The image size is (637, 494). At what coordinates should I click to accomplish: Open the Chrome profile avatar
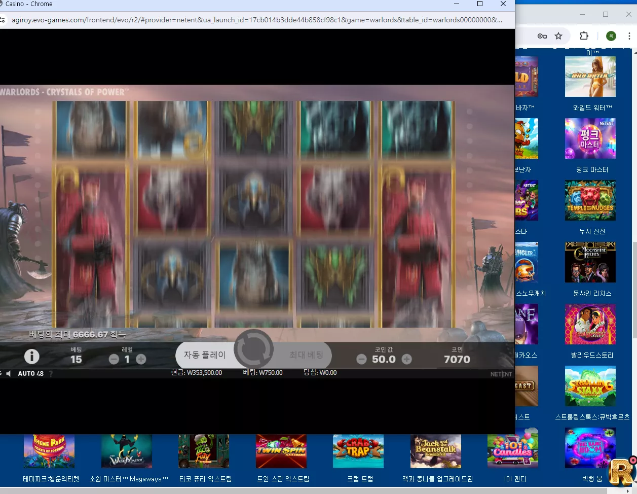point(611,36)
